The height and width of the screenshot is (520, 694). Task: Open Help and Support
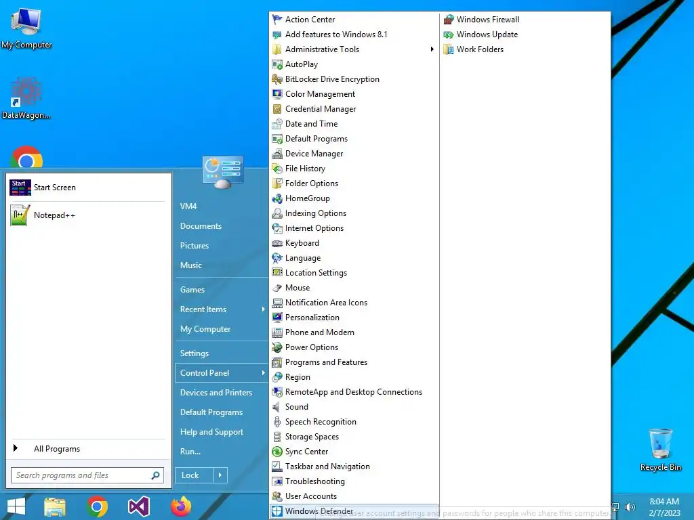pyautogui.click(x=211, y=432)
